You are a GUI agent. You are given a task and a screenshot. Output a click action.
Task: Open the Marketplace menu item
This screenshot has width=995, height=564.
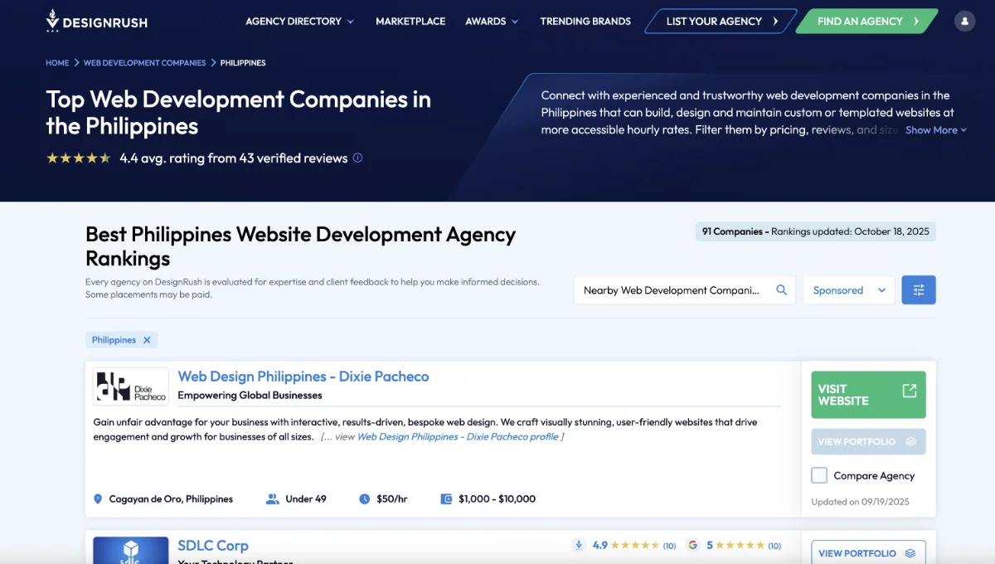pos(410,22)
